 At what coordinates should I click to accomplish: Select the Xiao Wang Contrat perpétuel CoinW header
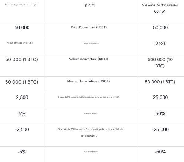160,8
